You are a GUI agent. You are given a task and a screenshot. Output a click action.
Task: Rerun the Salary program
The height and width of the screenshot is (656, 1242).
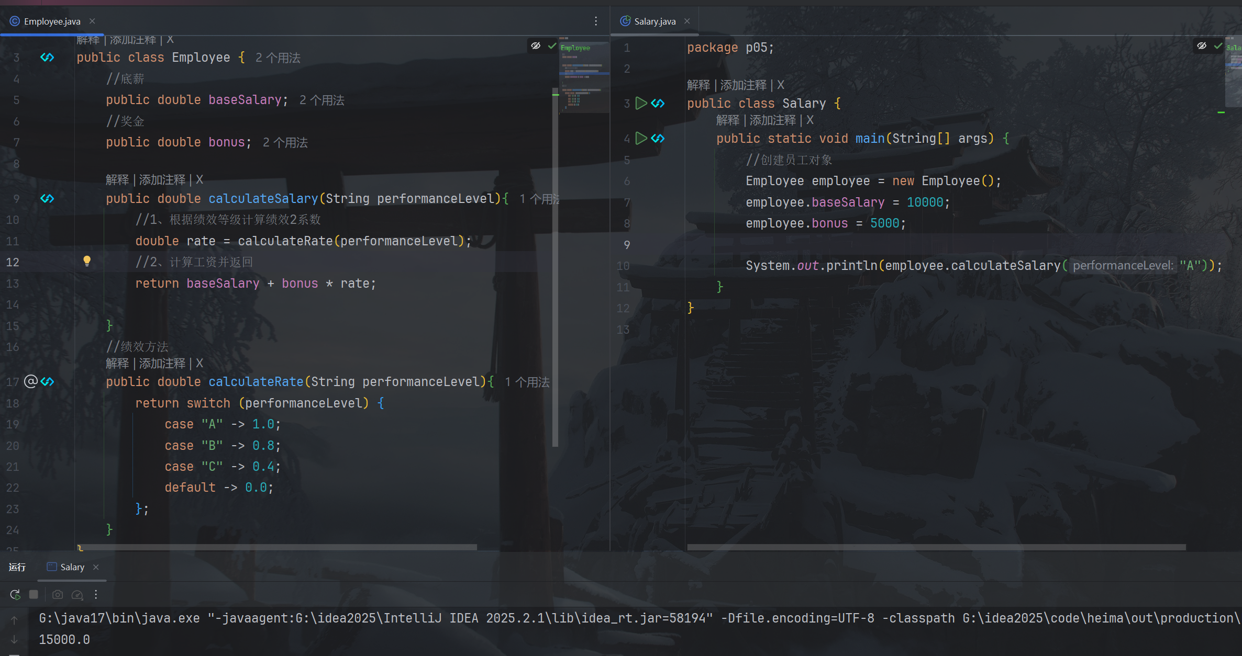[x=15, y=595]
